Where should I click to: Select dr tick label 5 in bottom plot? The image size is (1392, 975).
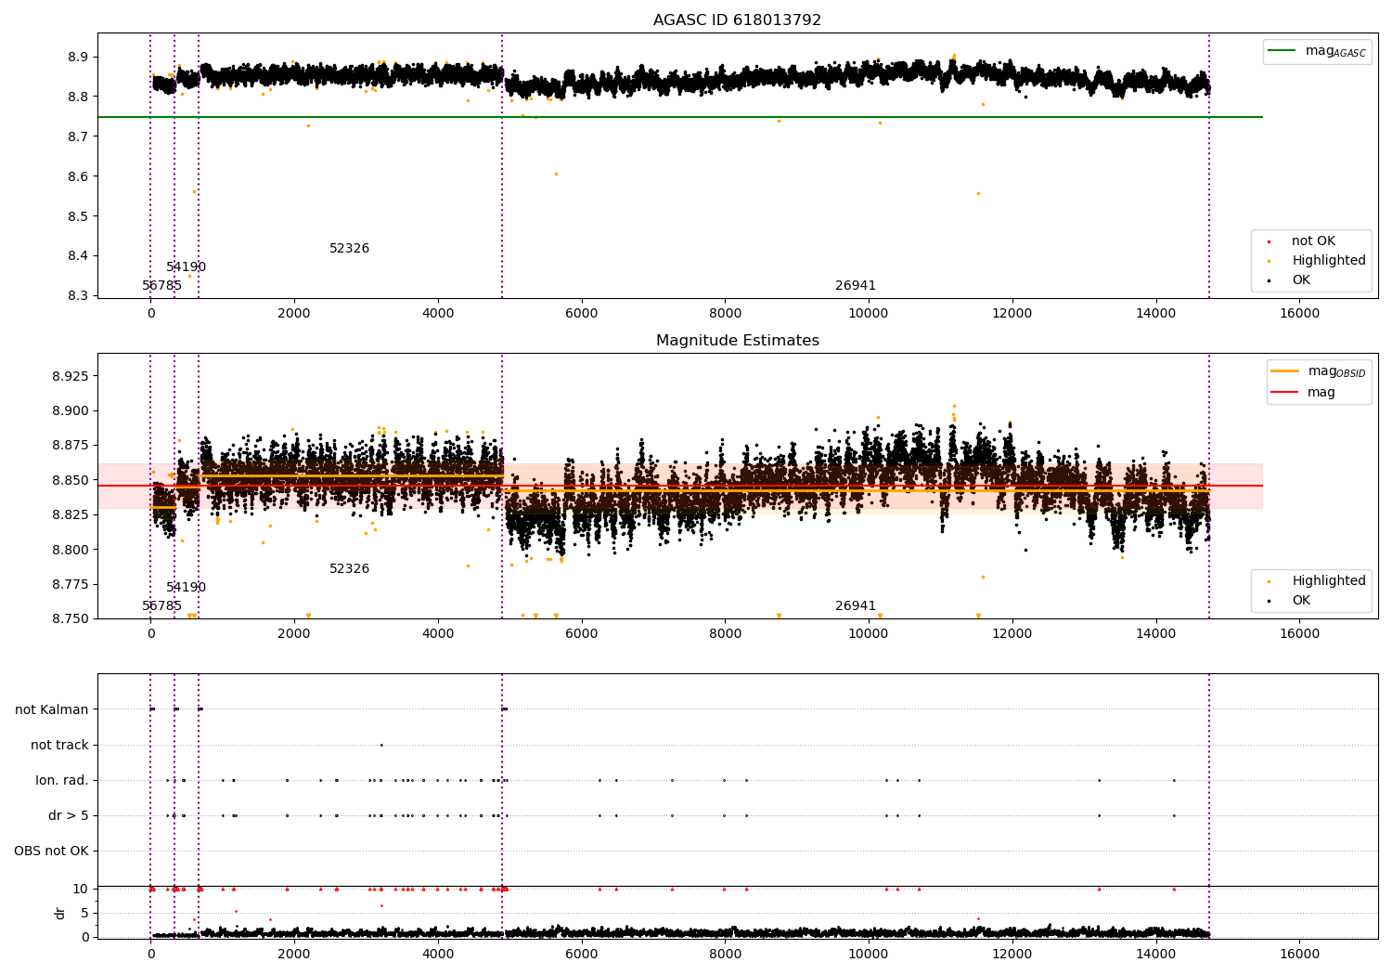tap(84, 914)
